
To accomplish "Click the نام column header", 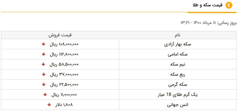I will pos(178,35).
